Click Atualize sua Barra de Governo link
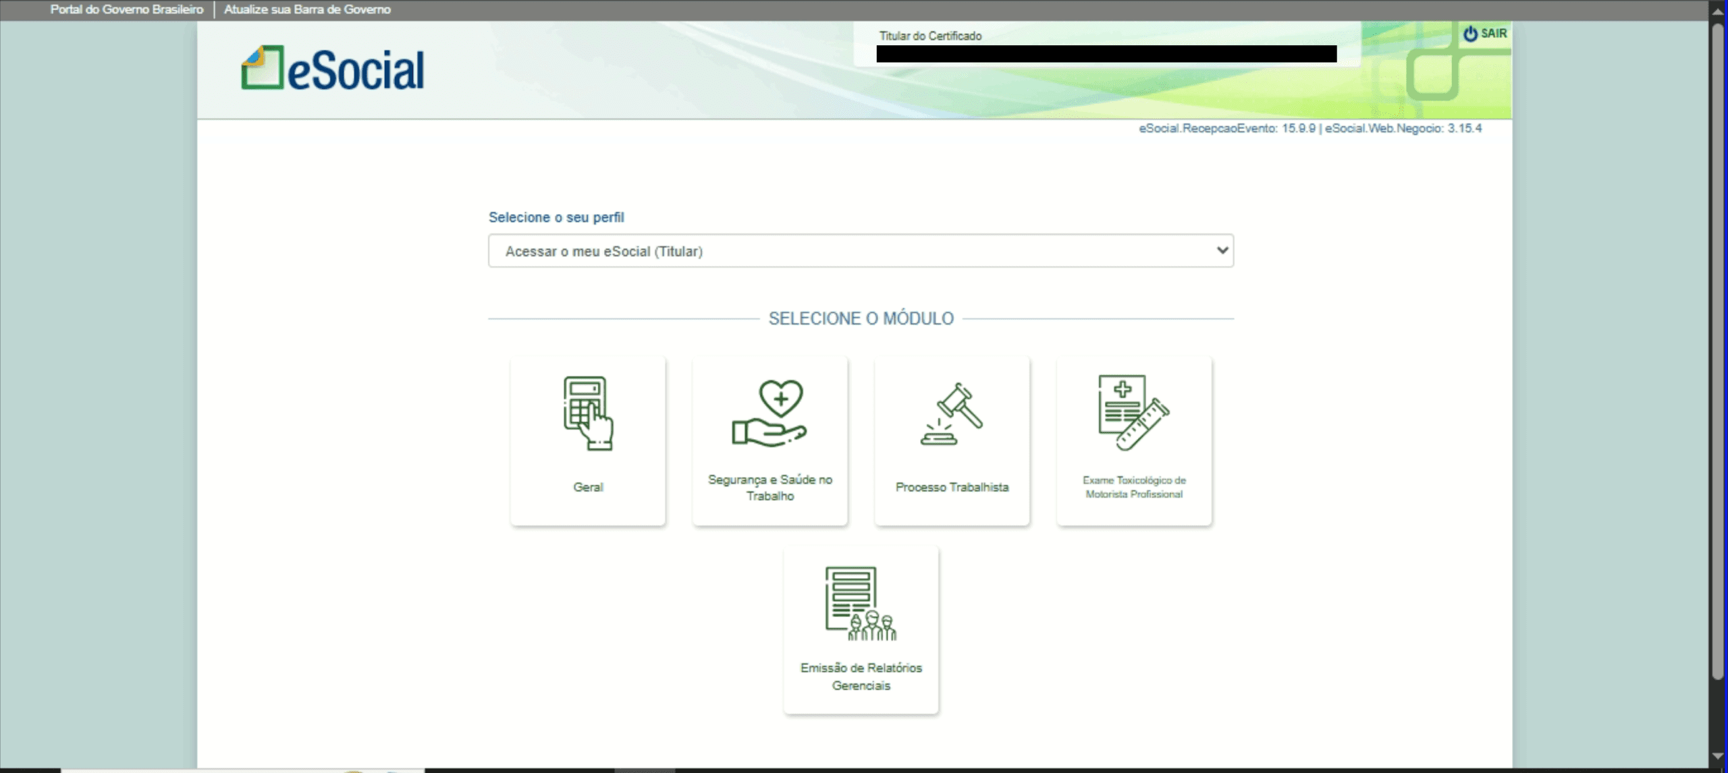Viewport: 1728px width, 773px height. pyautogui.click(x=307, y=9)
